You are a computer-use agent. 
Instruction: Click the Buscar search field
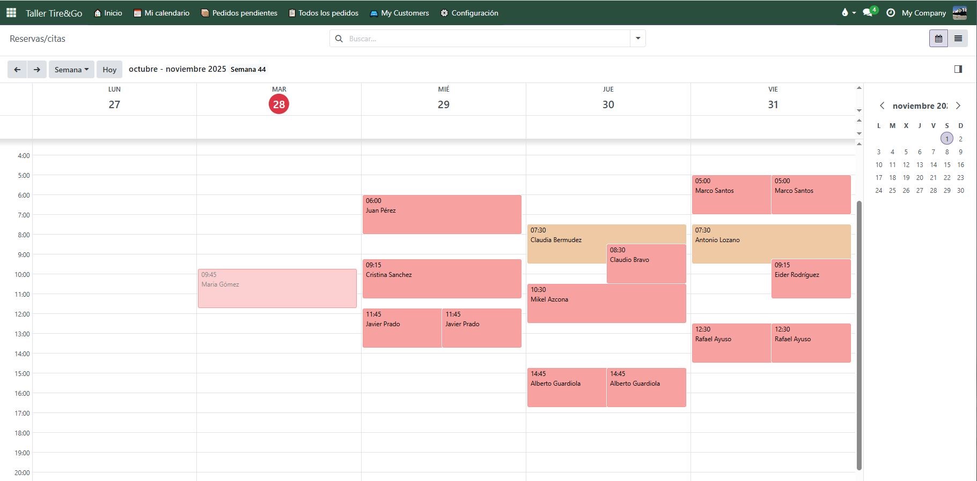click(x=486, y=39)
